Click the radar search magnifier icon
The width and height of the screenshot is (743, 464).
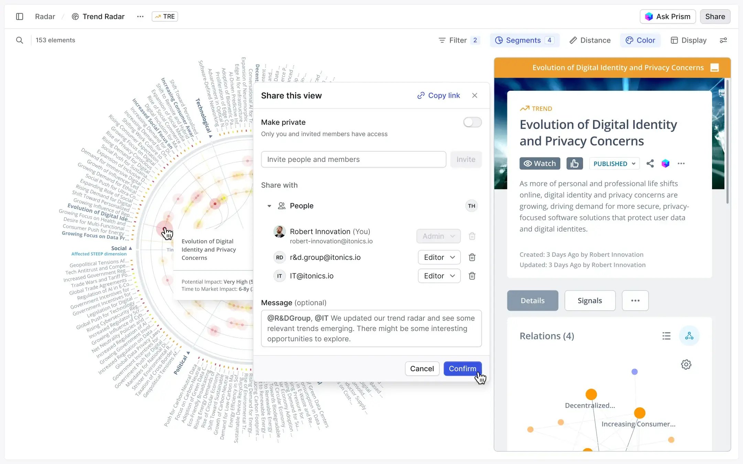pos(20,40)
